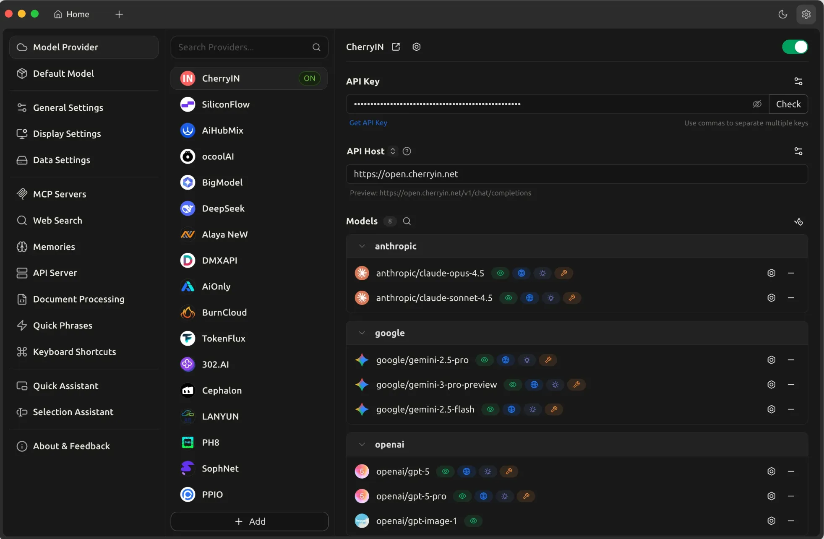Open CherryIN provider settings gear icon

pyautogui.click(x=416, y=47)
